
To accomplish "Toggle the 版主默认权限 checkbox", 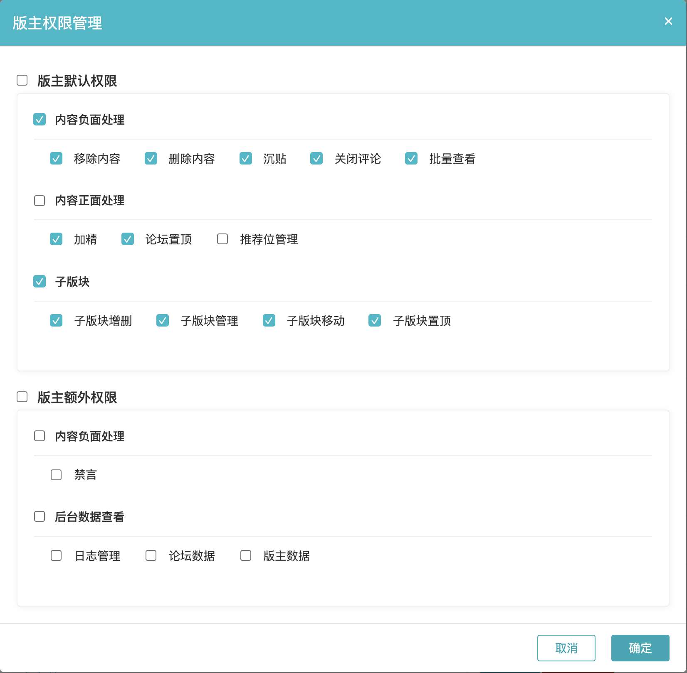I will tap(22, 80).
